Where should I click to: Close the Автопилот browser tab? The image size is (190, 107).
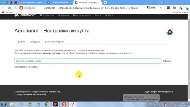coord(99,3)
